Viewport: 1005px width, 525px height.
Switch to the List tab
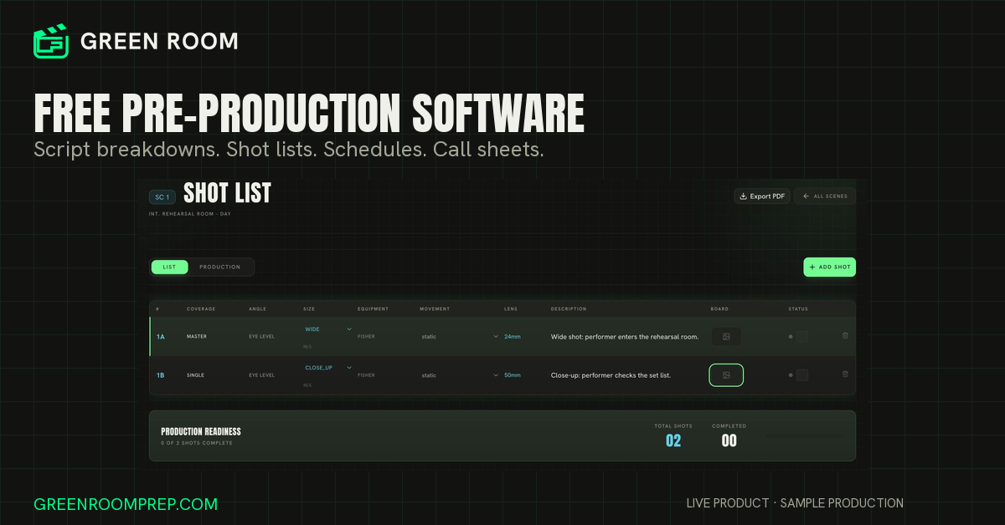pyautogui.click(x=170, y=267)
